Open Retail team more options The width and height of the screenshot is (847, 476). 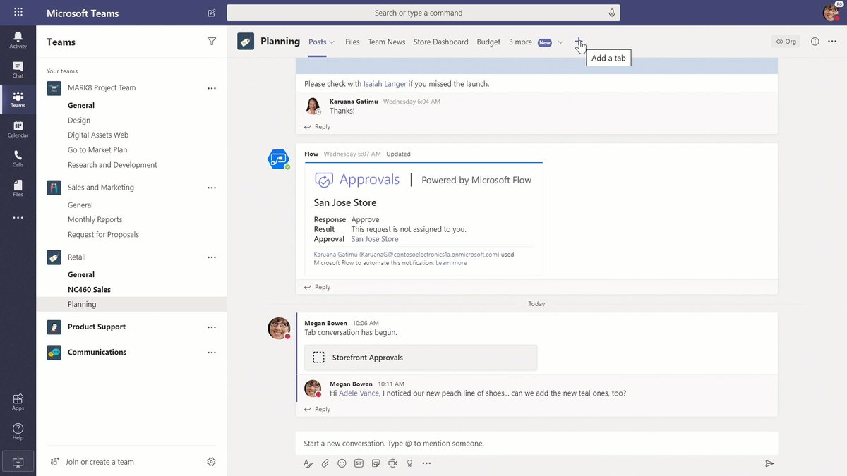click(211, 257)
